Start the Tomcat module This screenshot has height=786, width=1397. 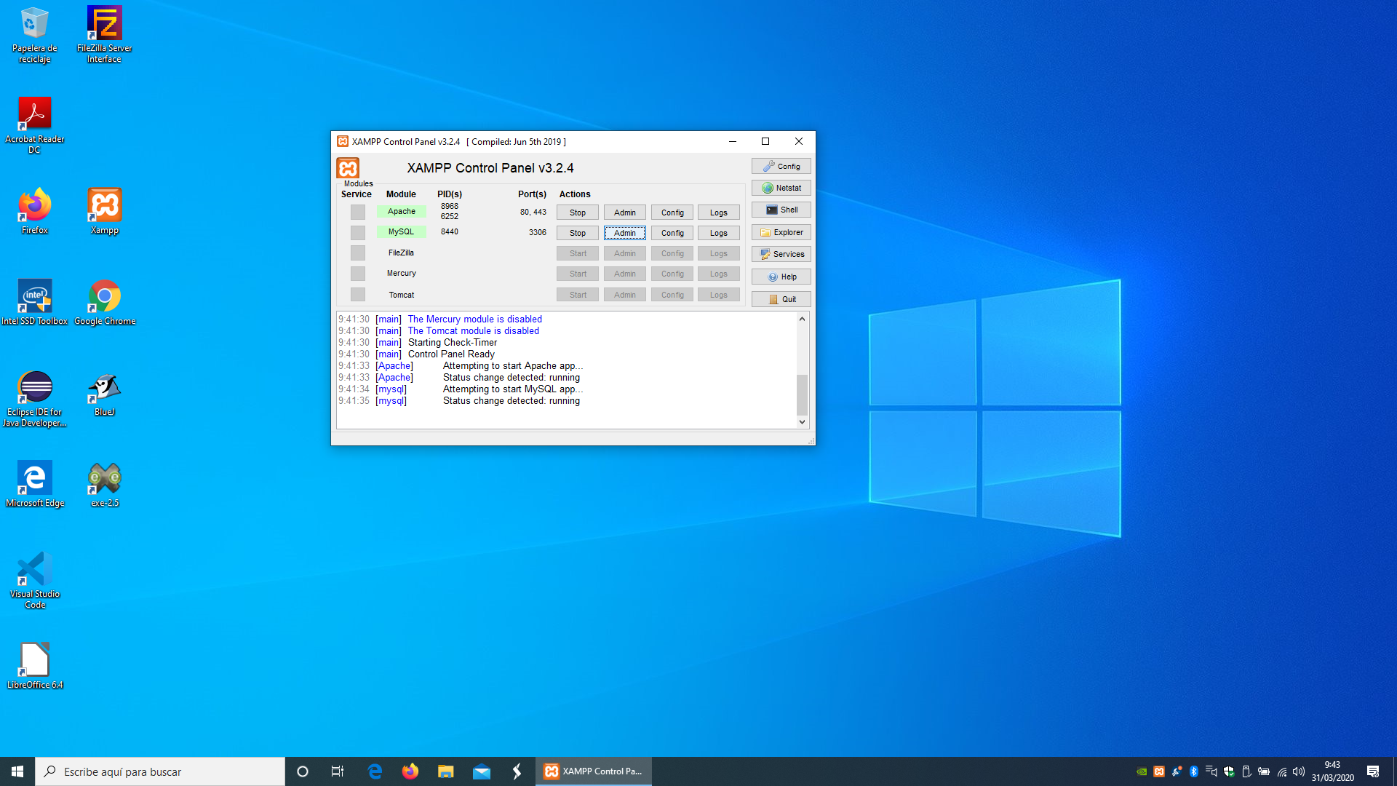point(578,295)
